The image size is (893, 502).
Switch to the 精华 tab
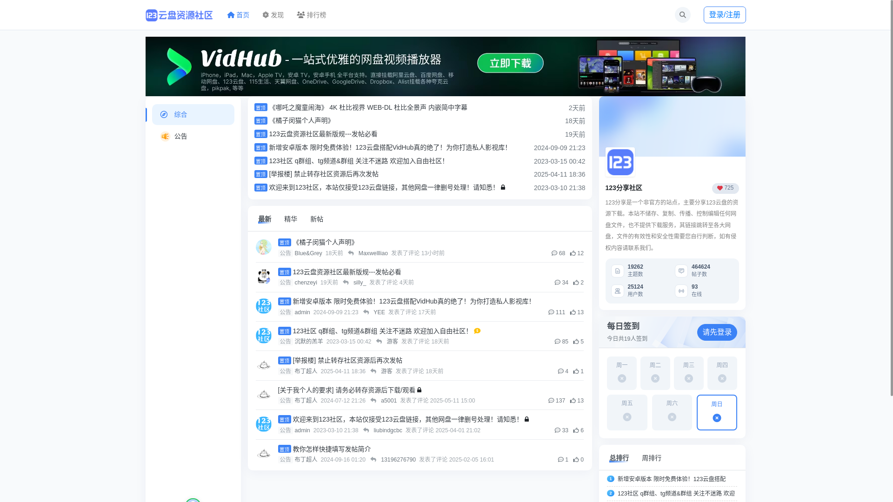click(x=291, y=219)
